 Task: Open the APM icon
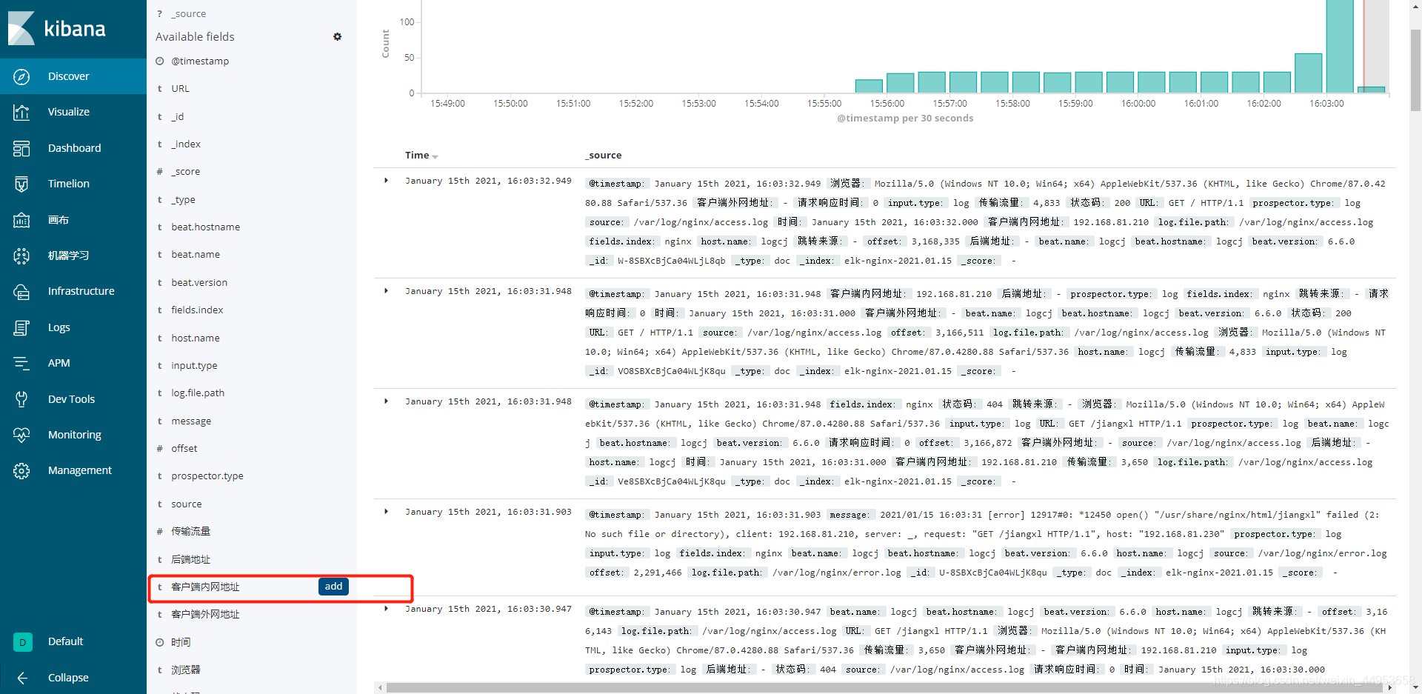coord(21,363)
